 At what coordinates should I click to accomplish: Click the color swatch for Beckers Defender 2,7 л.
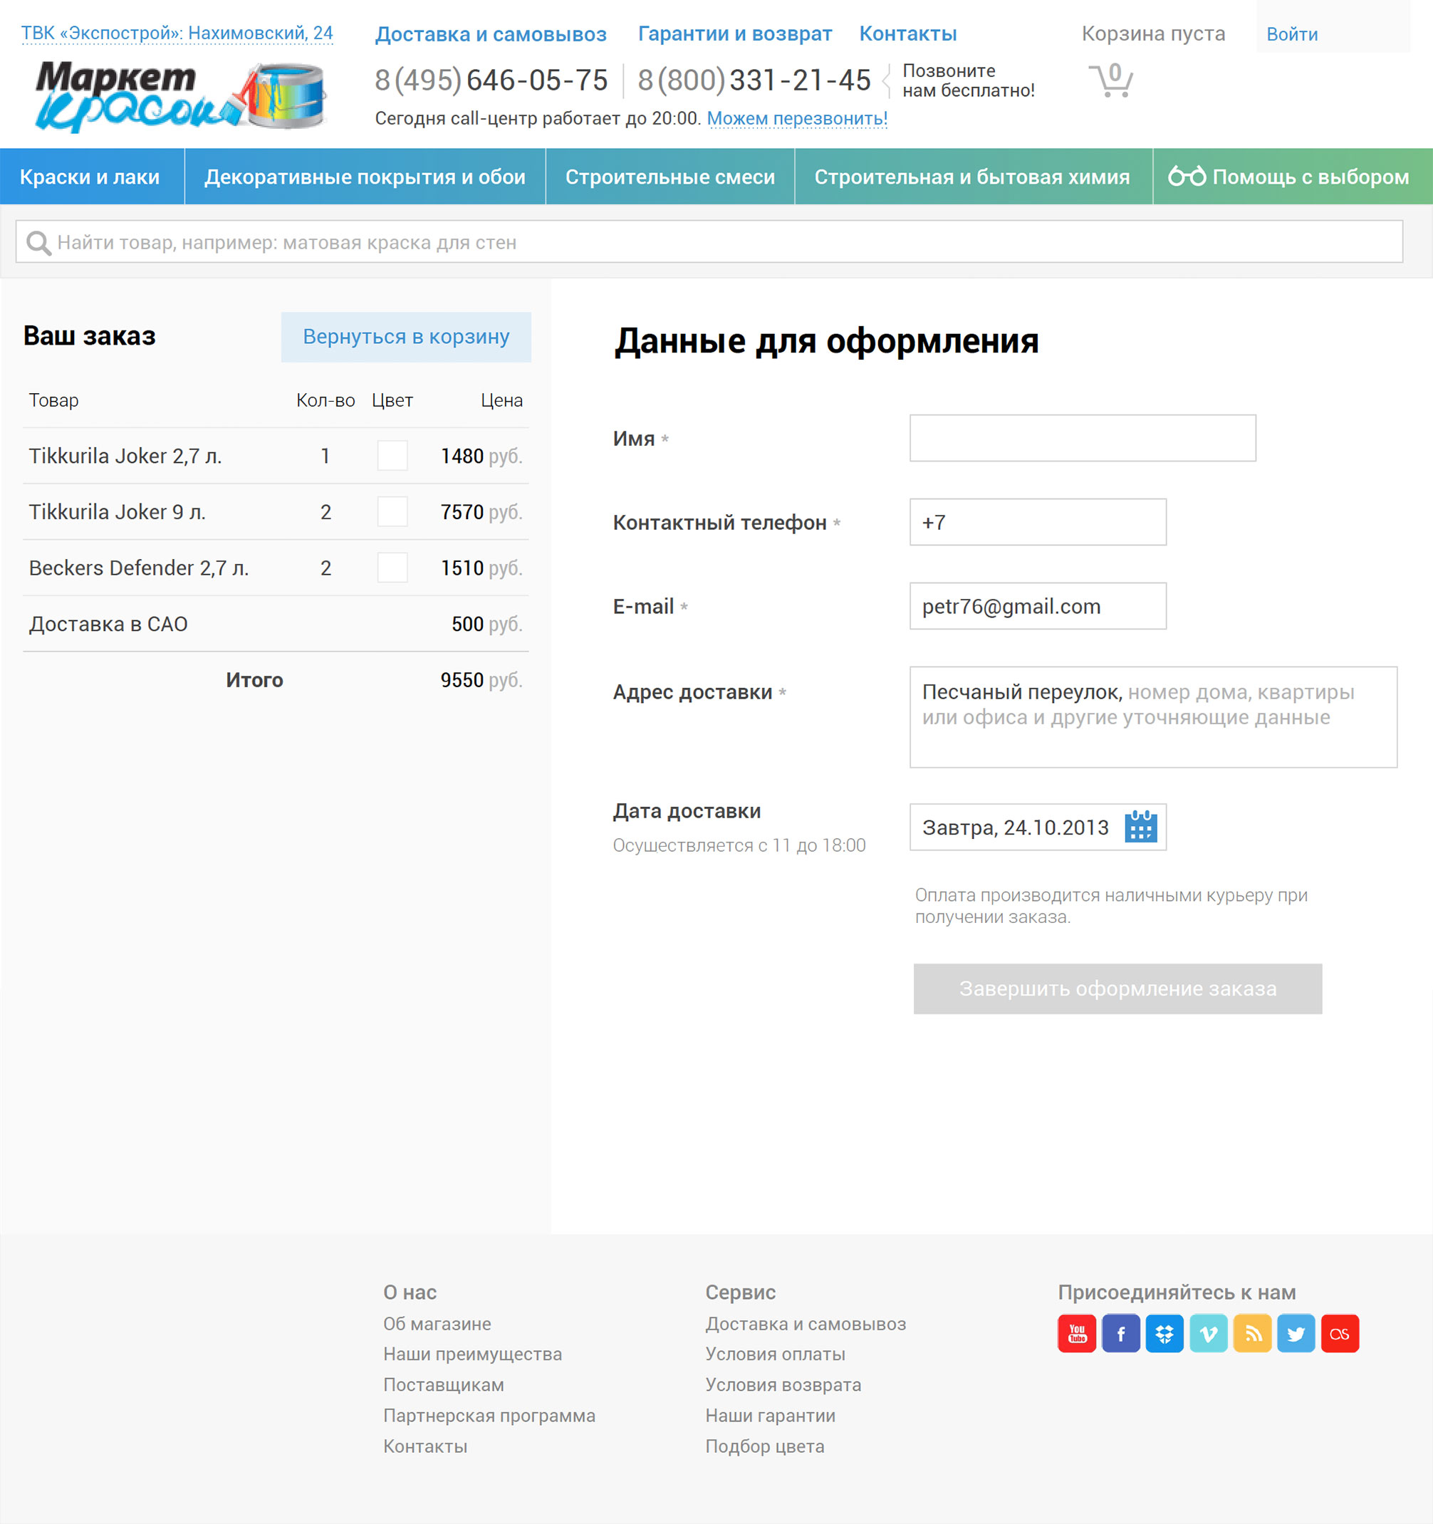pos(392,568)
